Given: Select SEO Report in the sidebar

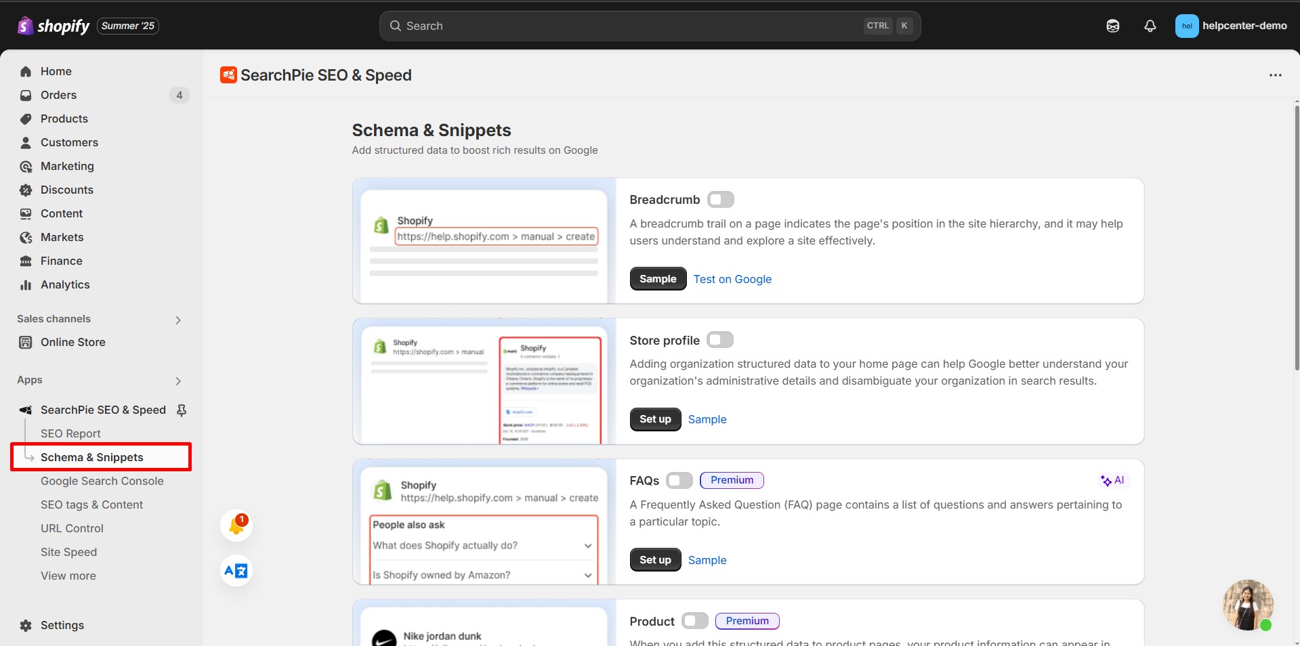Looking at the screenshot, I should [x=70, y=433].
